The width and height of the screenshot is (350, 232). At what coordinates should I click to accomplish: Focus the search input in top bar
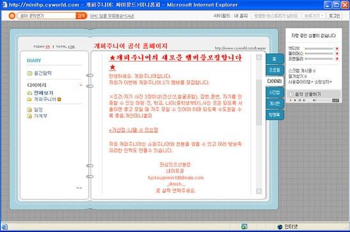(x=46, y=15)
